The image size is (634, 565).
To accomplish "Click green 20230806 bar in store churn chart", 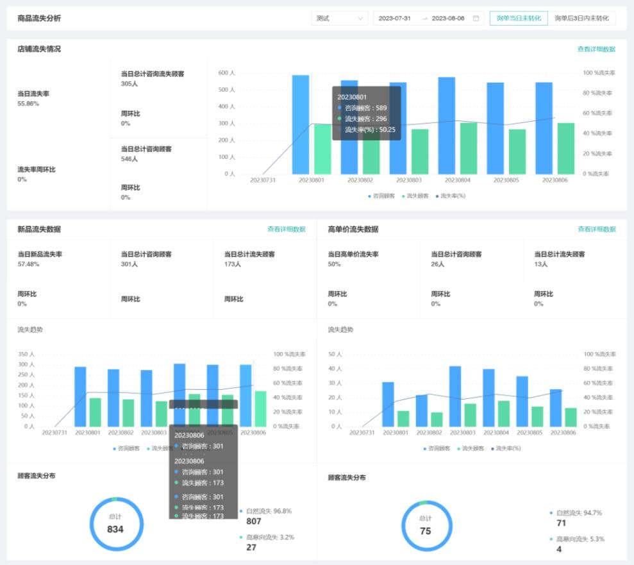I will (565, 148).
